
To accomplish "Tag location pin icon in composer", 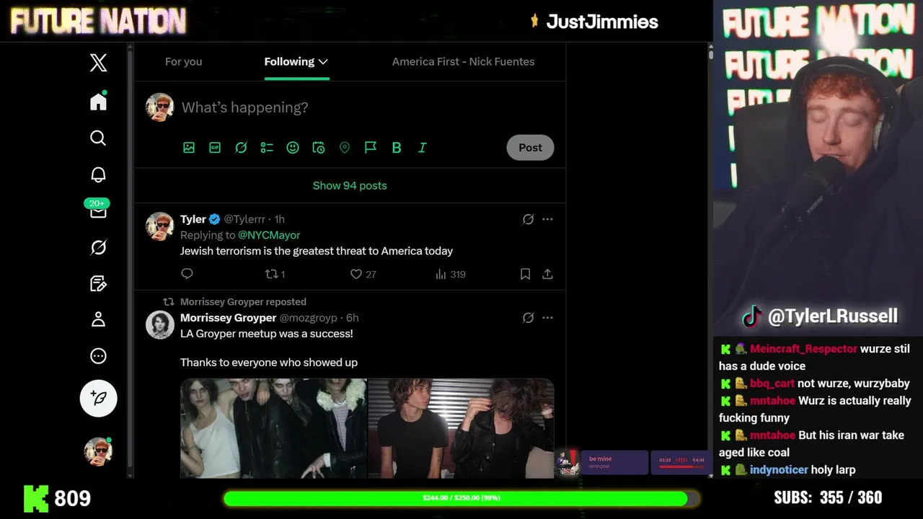I will (345, 147).
